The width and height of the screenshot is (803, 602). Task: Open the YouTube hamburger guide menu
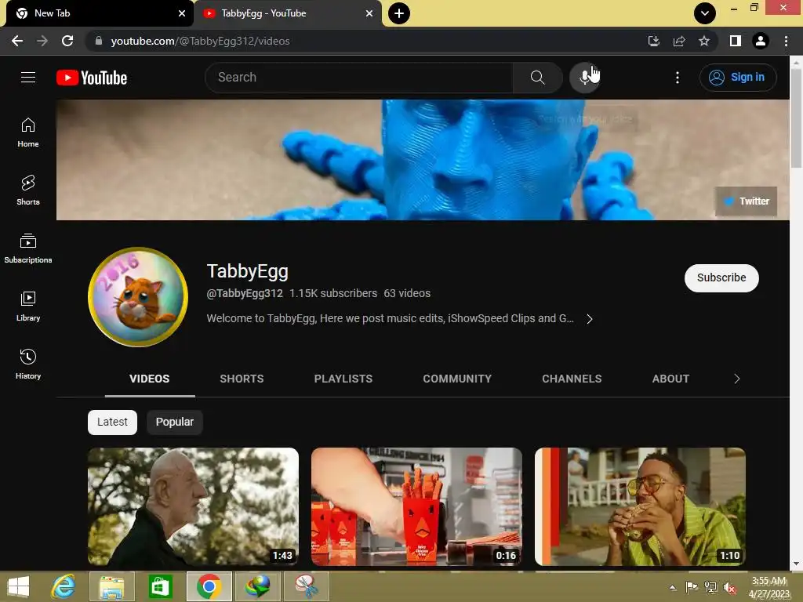(28, 78)
